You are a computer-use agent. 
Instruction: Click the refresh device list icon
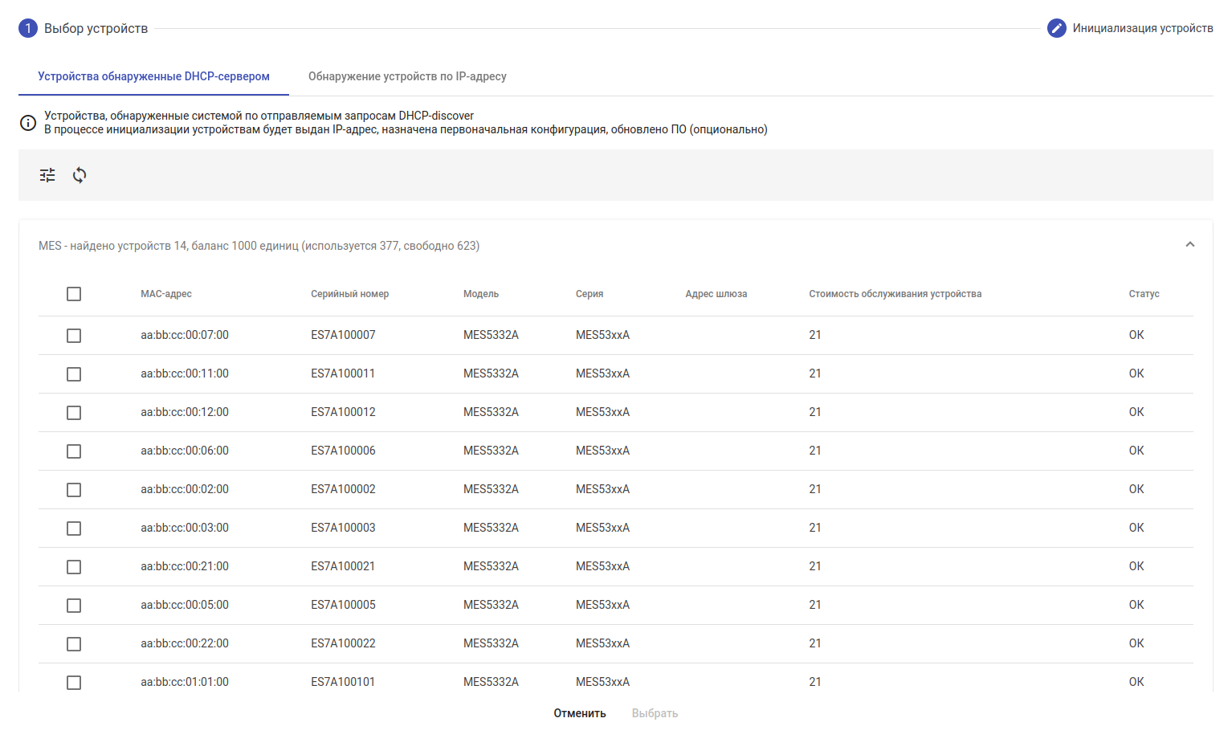point(80,175)
